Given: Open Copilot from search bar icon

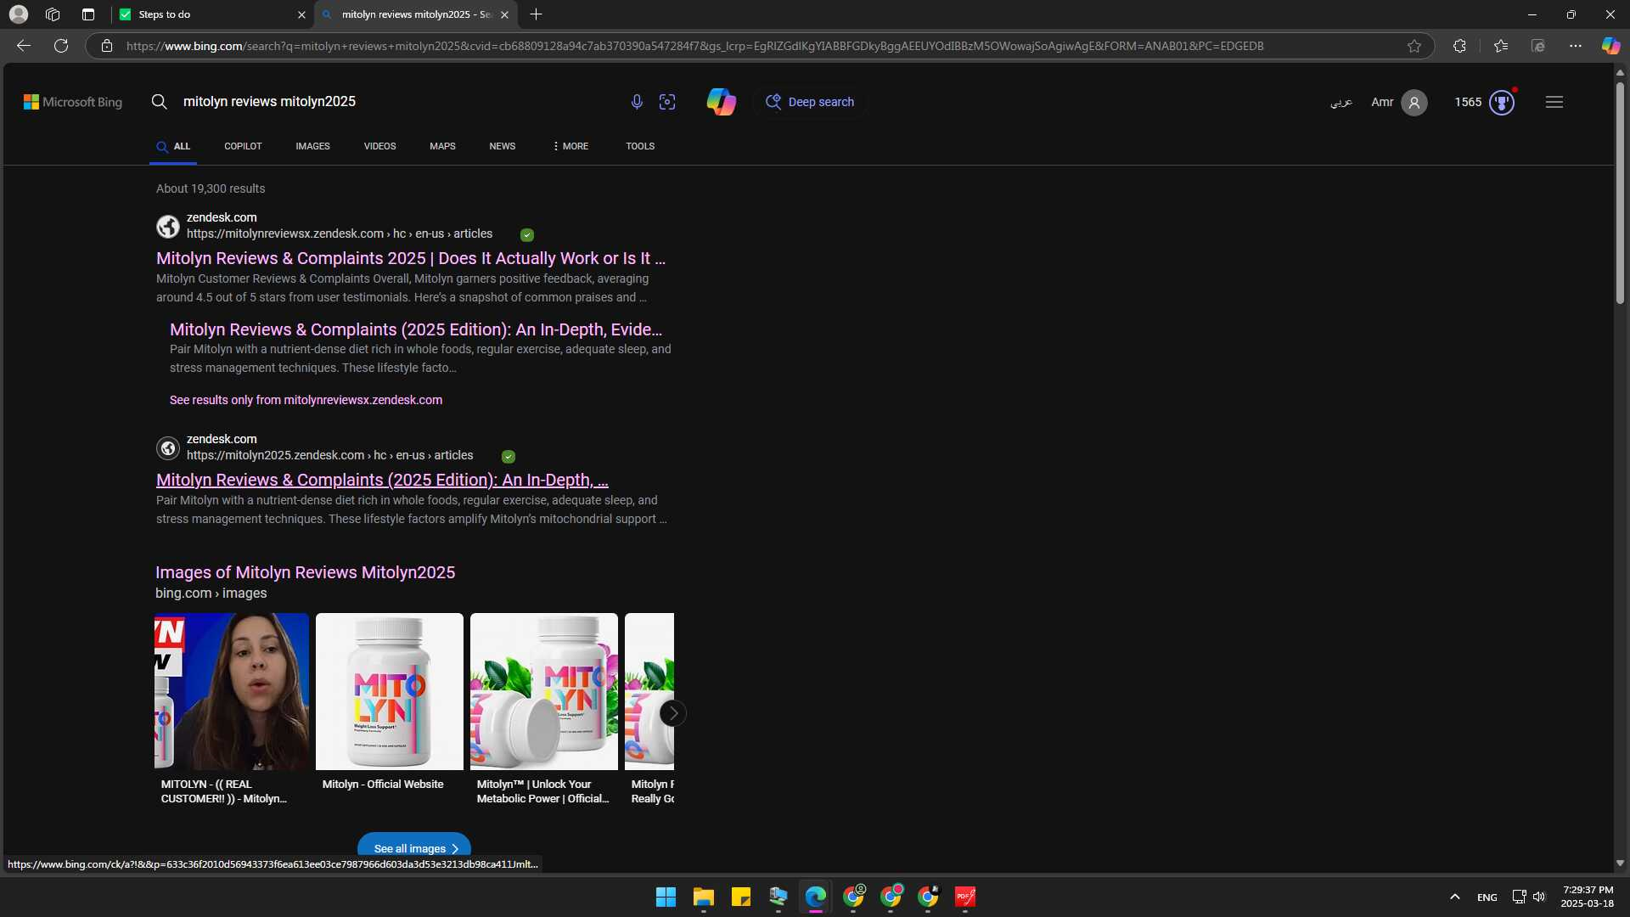Looking at the screenshot, I should click(x=721, y=102).
